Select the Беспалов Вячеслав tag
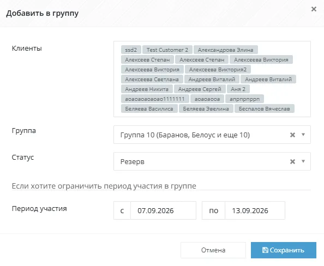The height and width of the screenshot is (266, 324). click(x=265, y=108)
